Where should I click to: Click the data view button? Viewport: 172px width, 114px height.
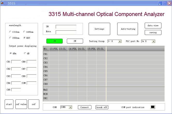(153, 26)
